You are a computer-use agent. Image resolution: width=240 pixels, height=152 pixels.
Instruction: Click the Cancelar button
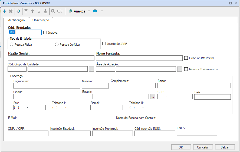(203, 147)
